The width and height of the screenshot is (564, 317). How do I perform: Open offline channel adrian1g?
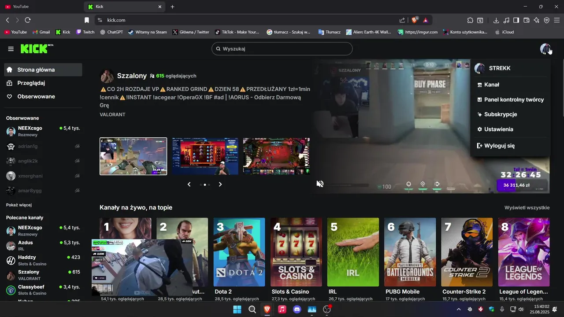[x=43, y=146]
